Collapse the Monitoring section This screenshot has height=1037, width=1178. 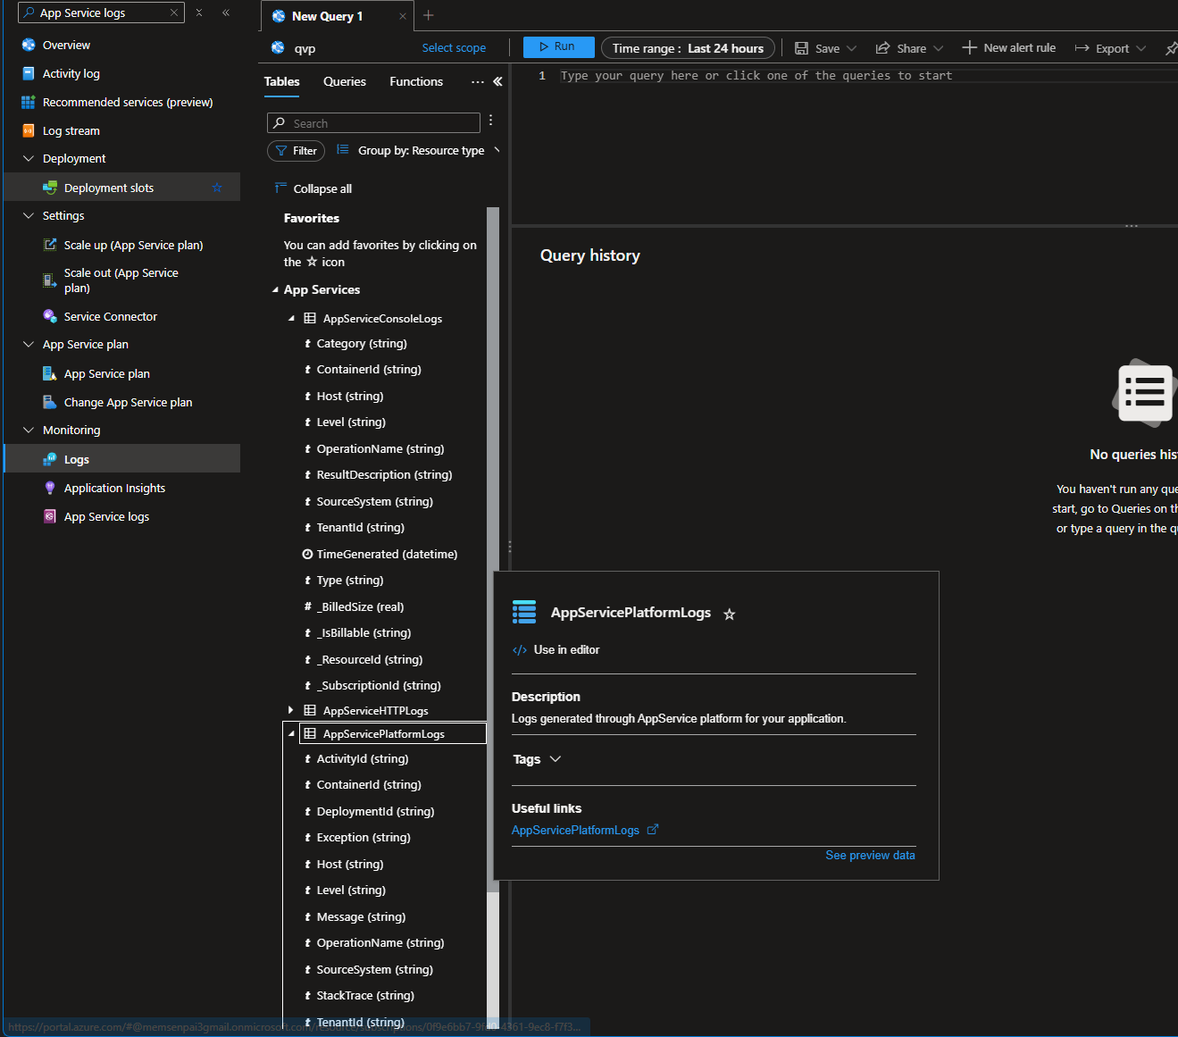pos(29,431)
